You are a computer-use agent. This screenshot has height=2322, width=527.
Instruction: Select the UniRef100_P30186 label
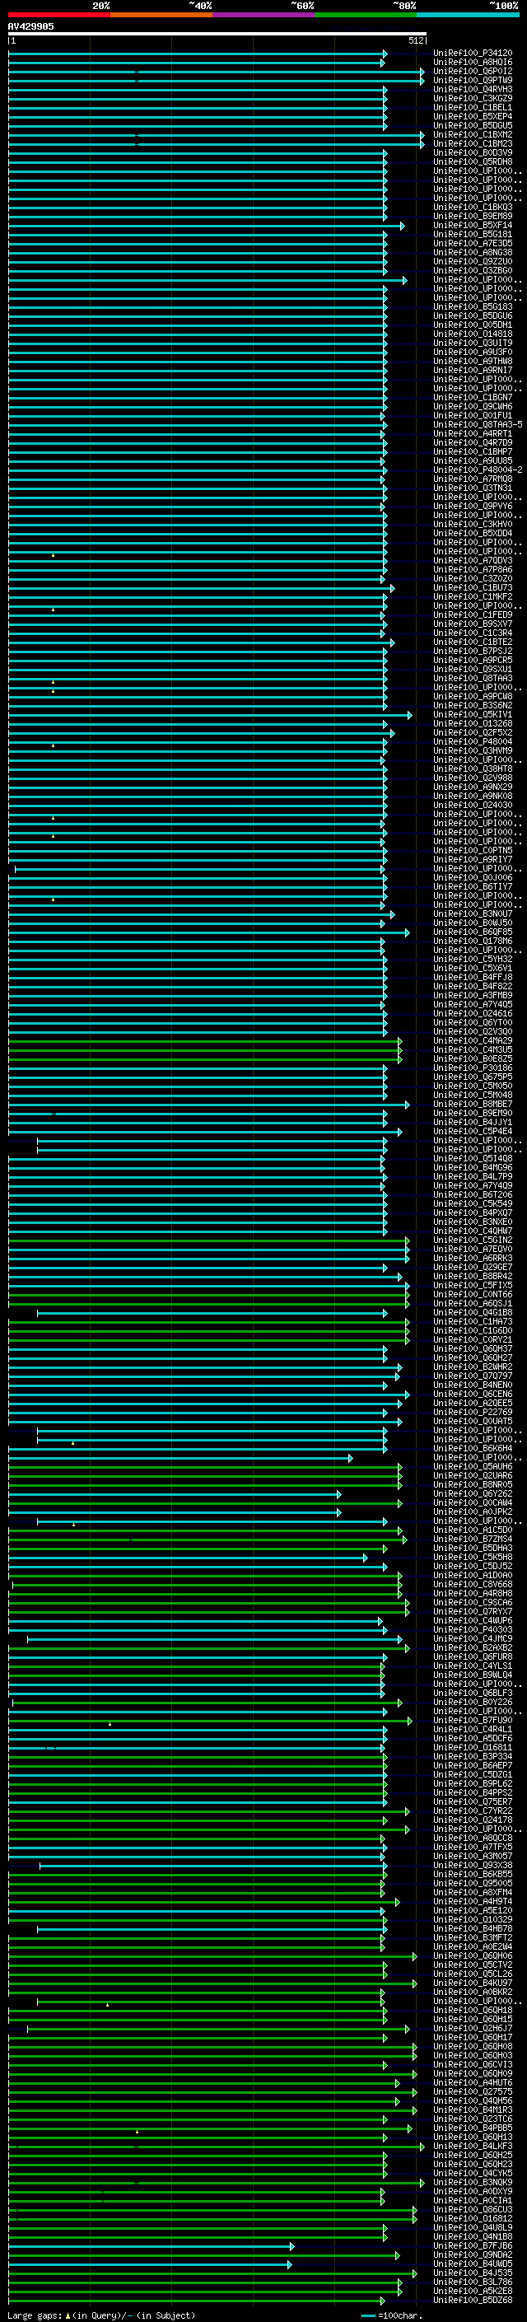click(x=473, y=1068)
